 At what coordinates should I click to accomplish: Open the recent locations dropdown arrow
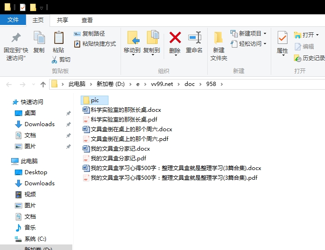point(33,85)
